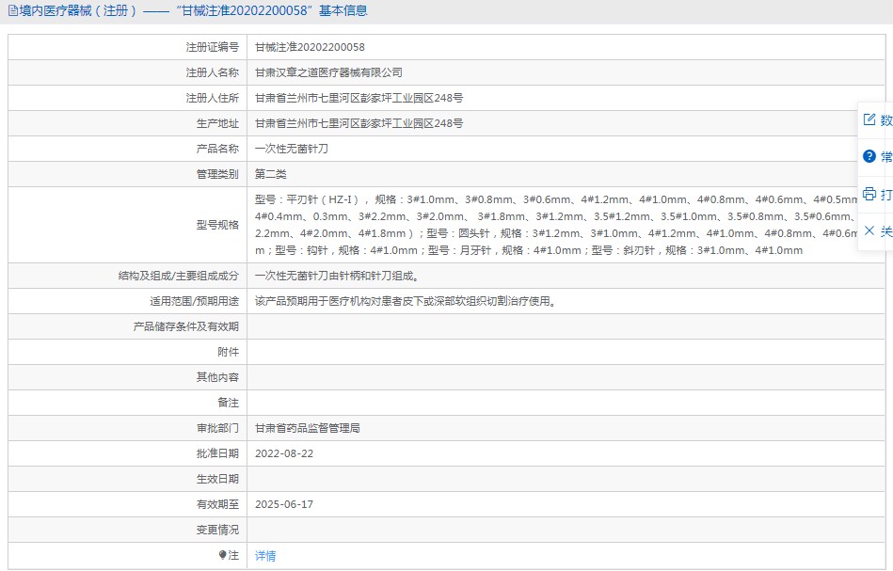The height and width of the screenshot is (571, 893).
Task: Click the document icon before page title
Action: coord(12,10)
